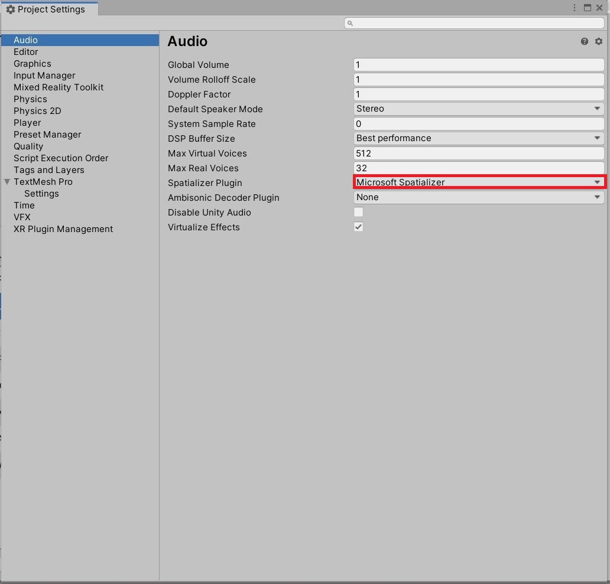The height and width of the screenshot is (584, 610).
Task: Click the Doppler Factor label
Action: pos(199,94)
